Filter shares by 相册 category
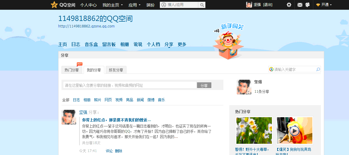This screenshot has width=349, height=155. click(87, 100)
